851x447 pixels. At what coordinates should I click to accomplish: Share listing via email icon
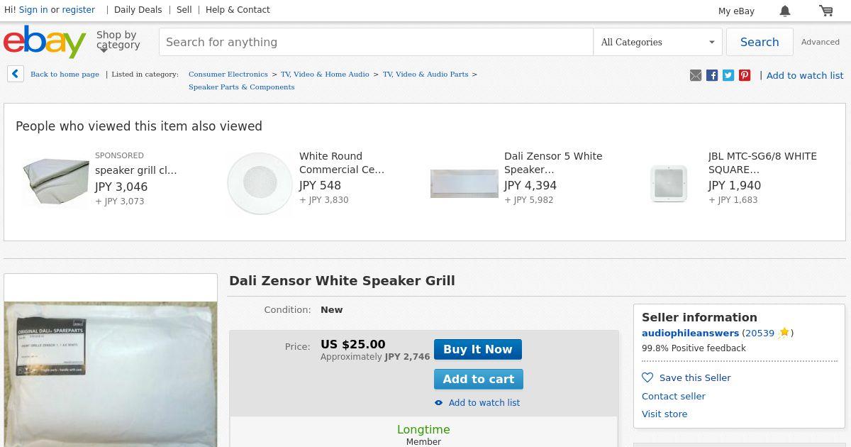696,75
